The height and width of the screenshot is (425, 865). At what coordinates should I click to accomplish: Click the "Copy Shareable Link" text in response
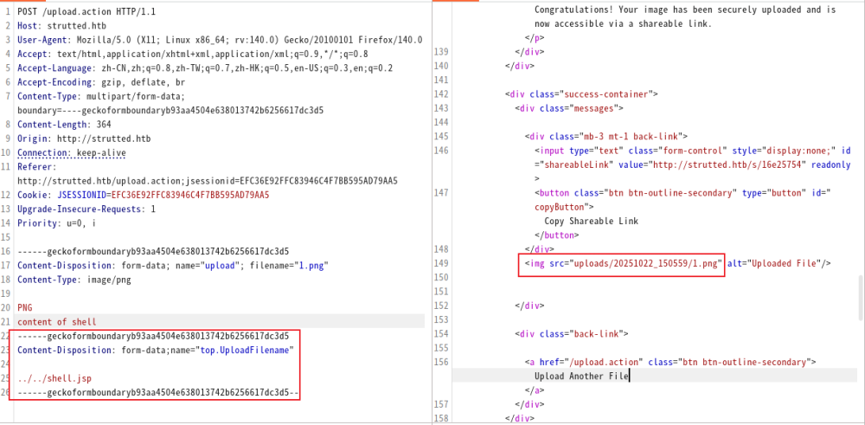(x=591, y=221)
